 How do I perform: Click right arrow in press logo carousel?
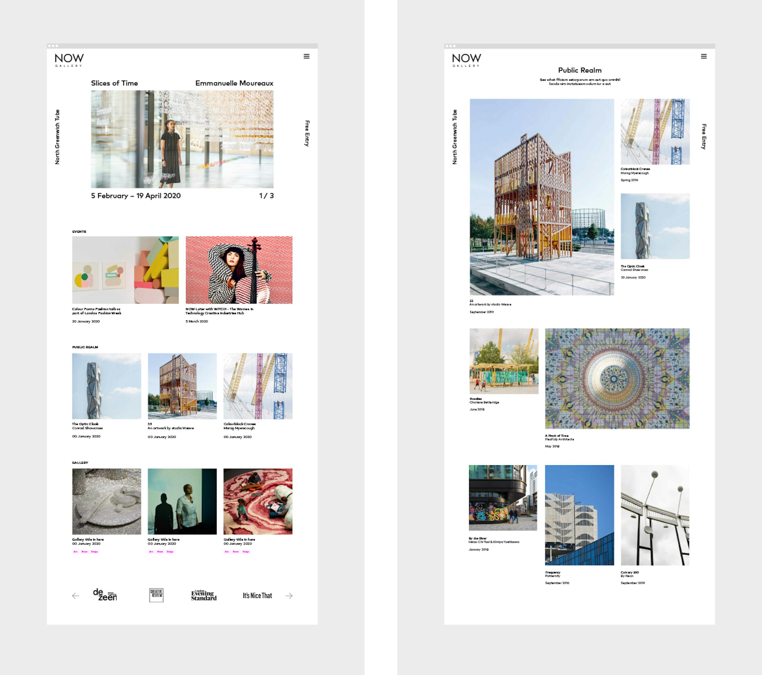(289, 596)
